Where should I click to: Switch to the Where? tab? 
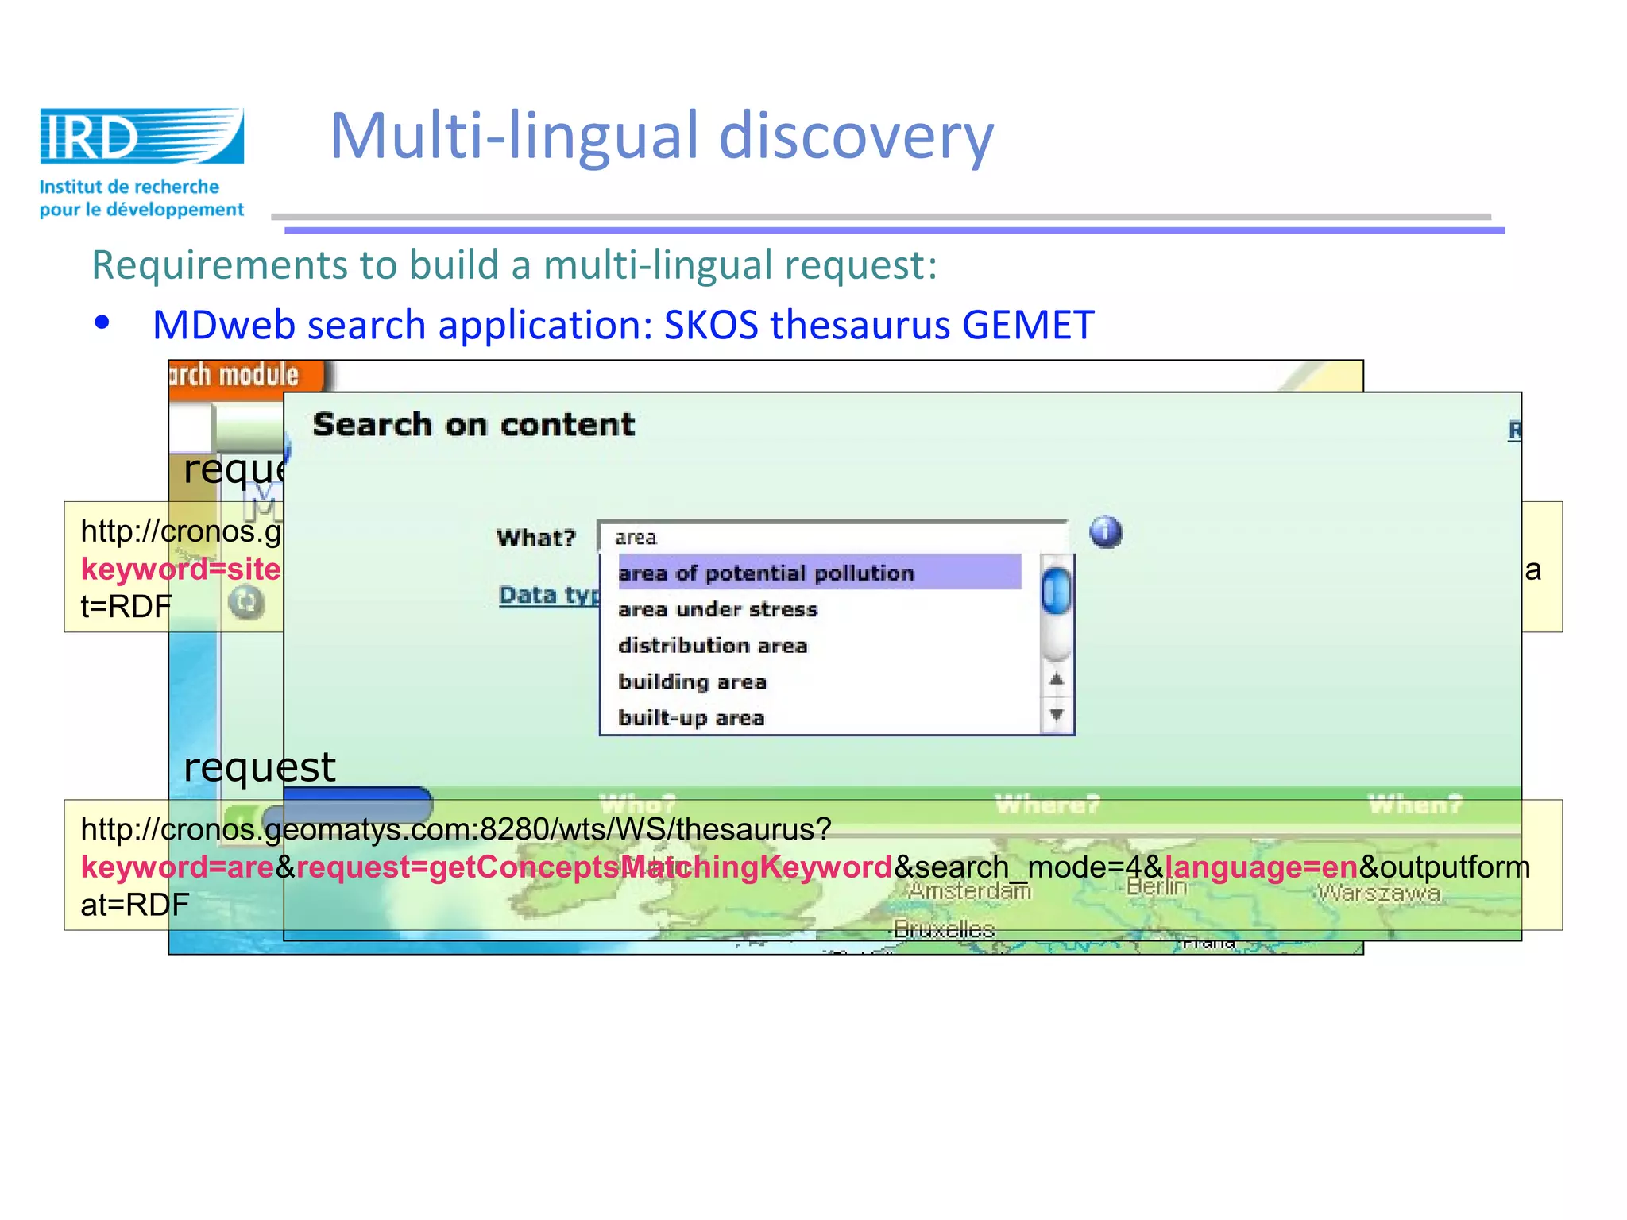(x=1047, y=805)
